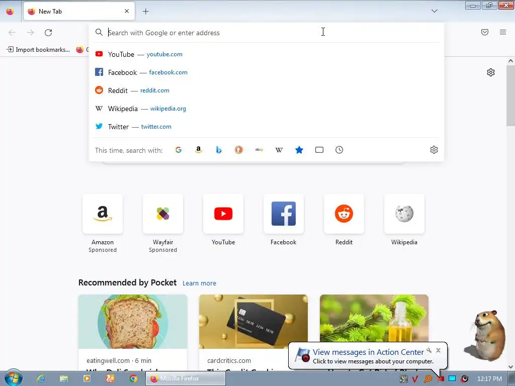Choose the Facebook suggestion in the address dropdown

tap(267, 72)
